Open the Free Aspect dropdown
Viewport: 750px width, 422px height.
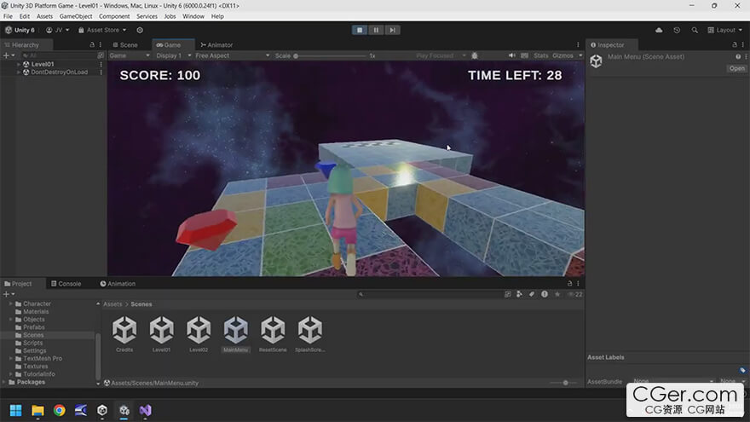pyautogui.click(x=232, y=56)
